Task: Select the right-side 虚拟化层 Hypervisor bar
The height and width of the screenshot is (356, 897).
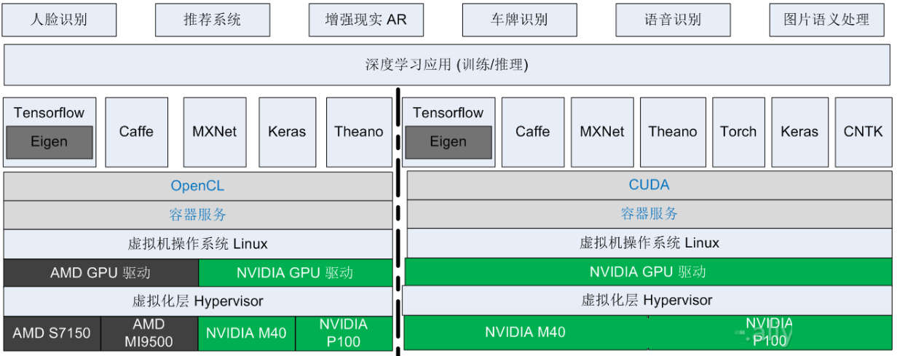Action: (647, 300)
